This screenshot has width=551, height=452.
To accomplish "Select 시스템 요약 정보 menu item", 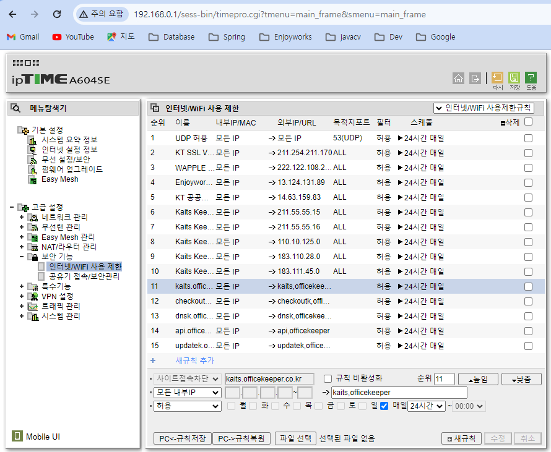I will [x=69, y=140].
